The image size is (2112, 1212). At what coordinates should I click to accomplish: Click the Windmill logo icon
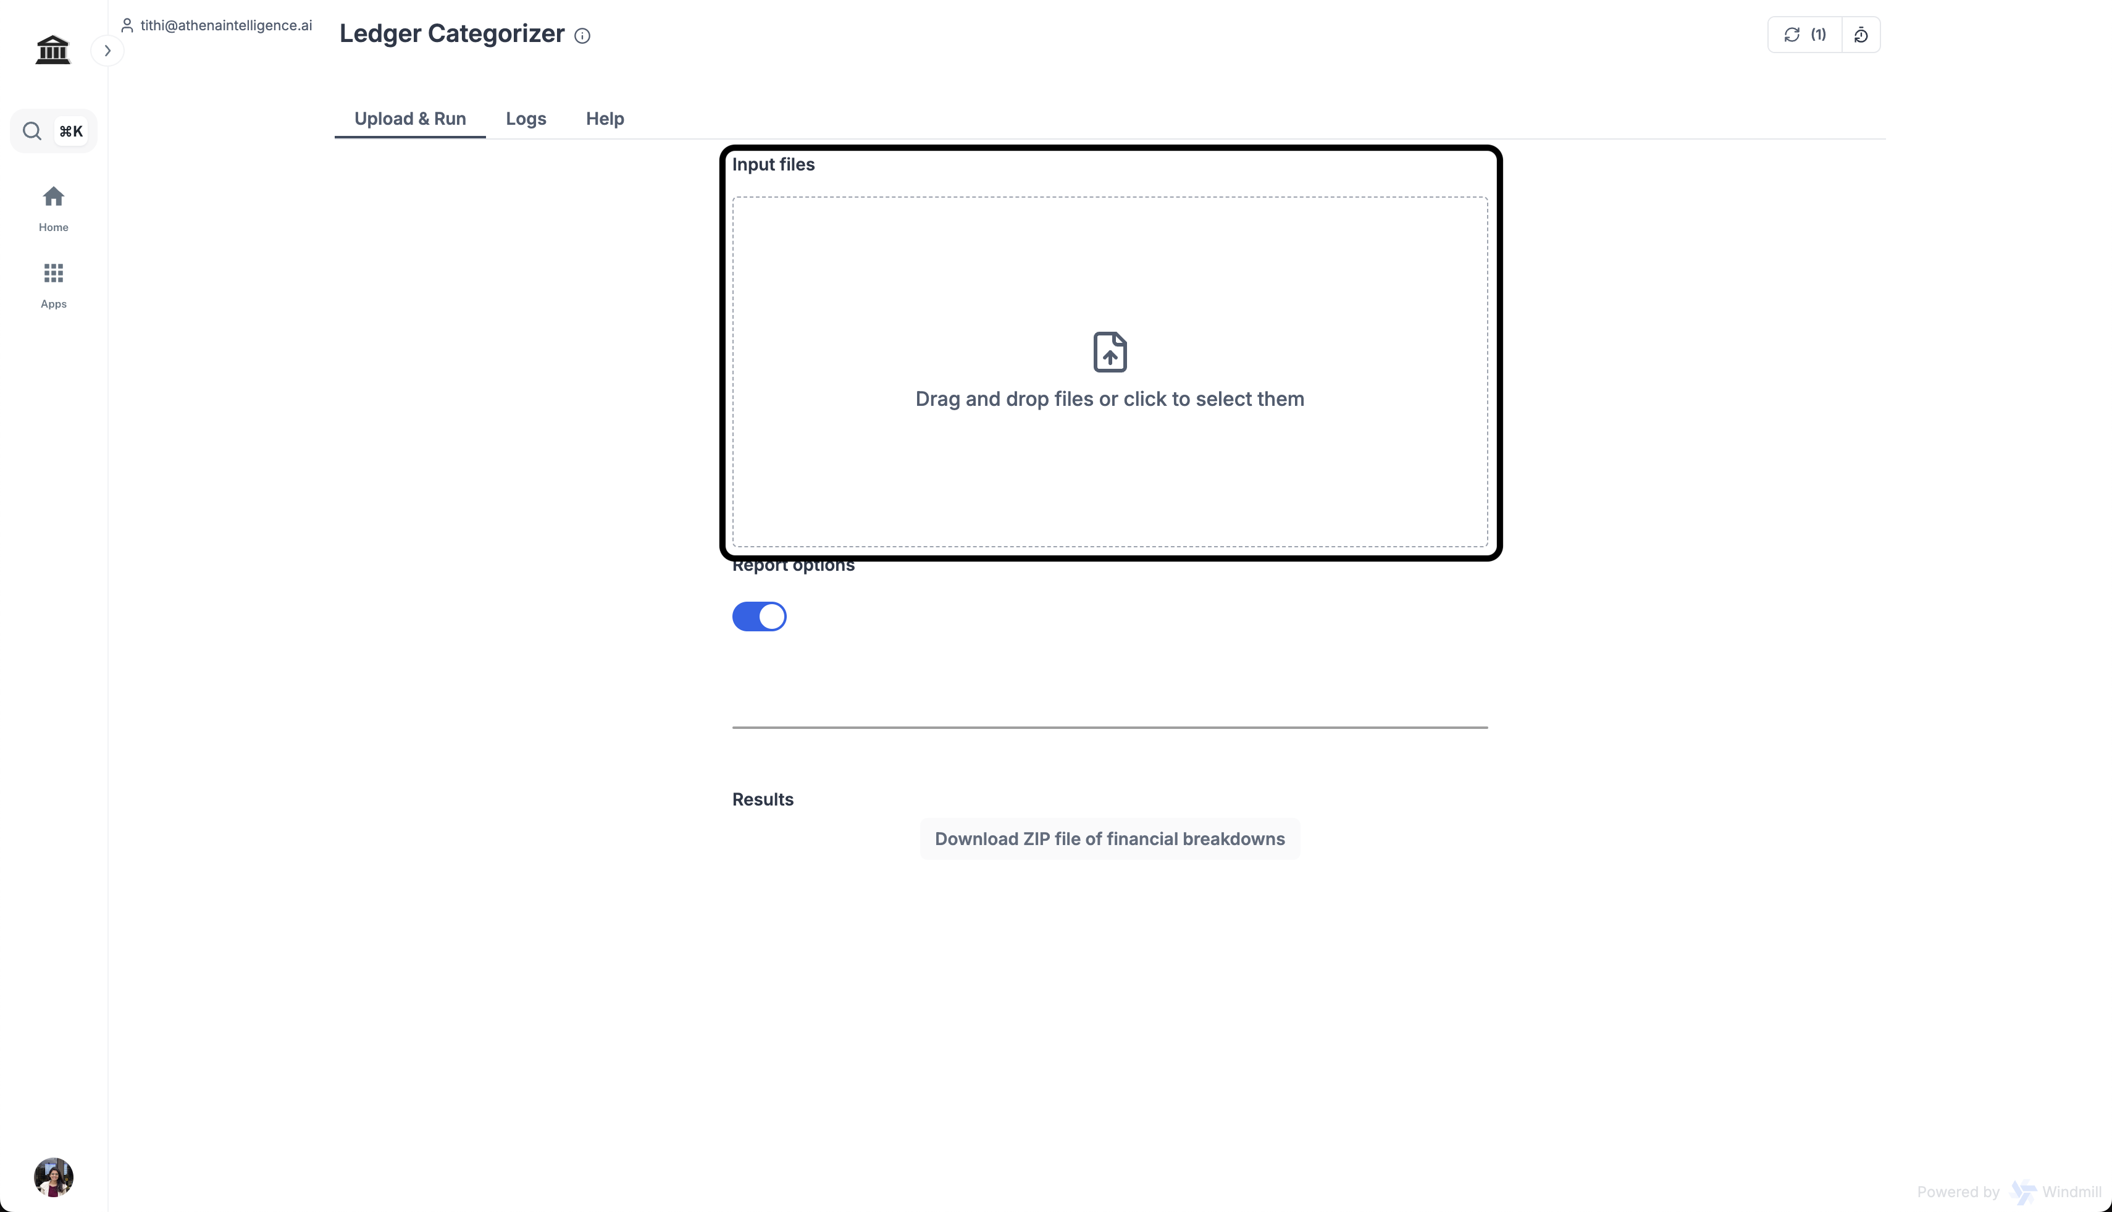2022,1192
